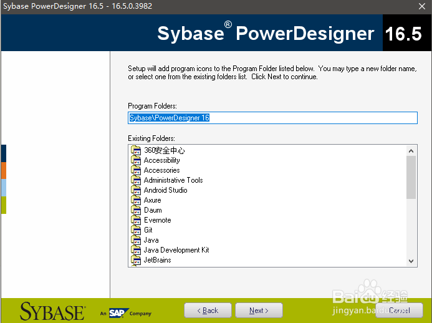Click the JetBrains folder icon

[136, 260]
